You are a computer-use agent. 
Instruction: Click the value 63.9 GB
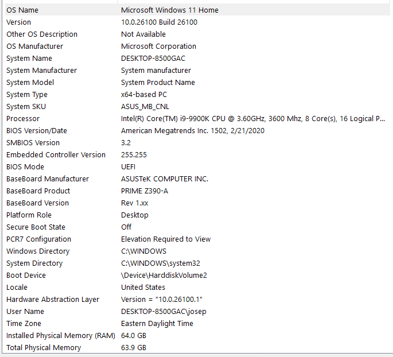(134, 347)
